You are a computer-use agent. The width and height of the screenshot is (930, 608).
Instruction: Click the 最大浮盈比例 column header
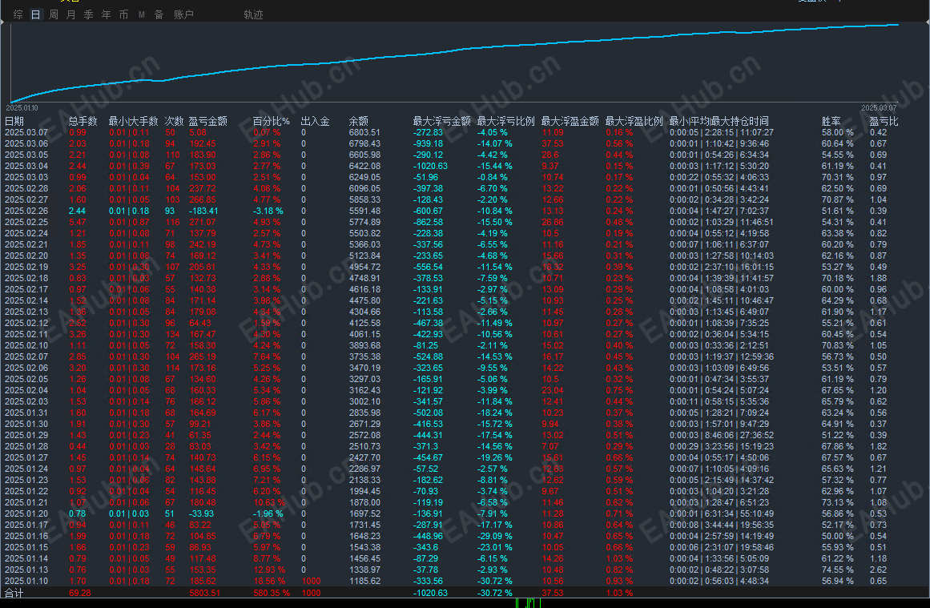pyautogui.click(x=634, y=121)
